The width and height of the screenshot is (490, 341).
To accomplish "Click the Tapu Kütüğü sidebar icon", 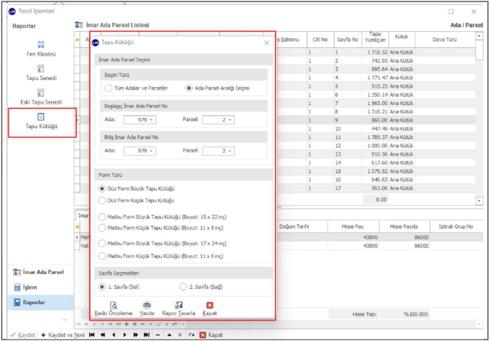I will (x=41, y=117).
